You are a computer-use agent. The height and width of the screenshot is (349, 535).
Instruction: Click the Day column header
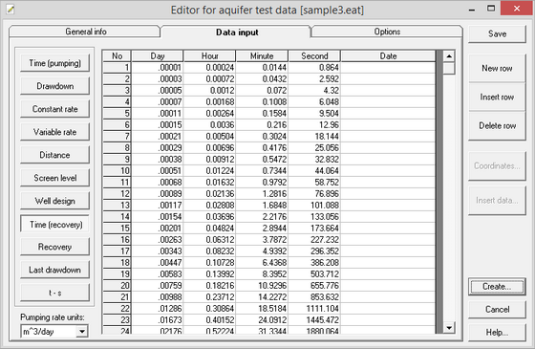[x=158, y=56]
